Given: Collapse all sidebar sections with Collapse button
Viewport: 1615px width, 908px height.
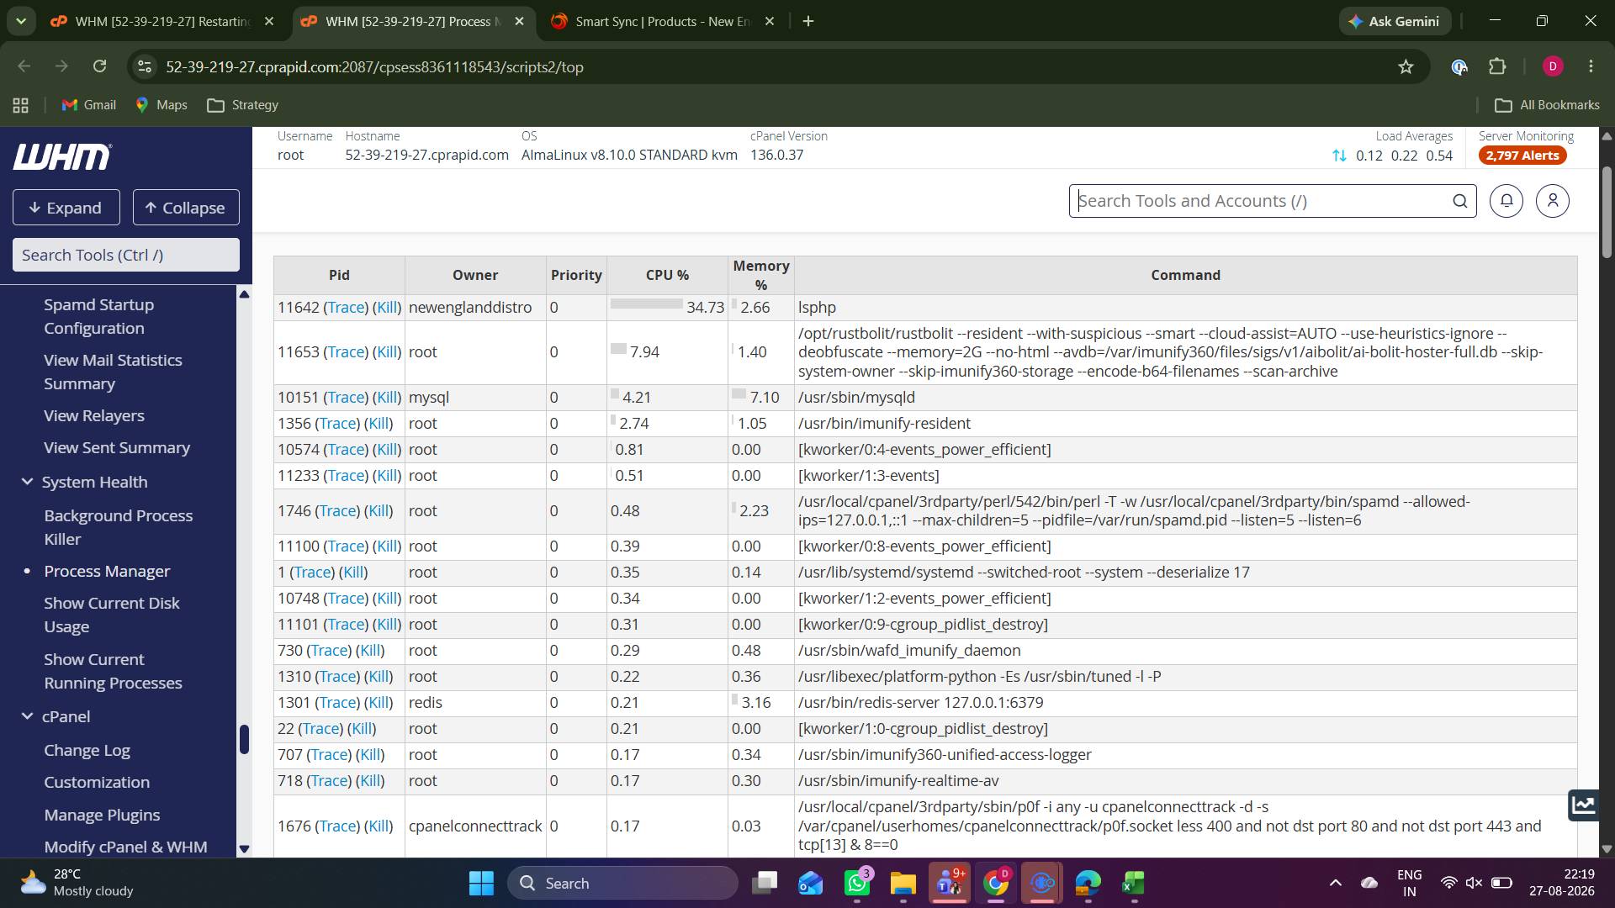Looking at the screenshot, I should [x=186, y=208].
